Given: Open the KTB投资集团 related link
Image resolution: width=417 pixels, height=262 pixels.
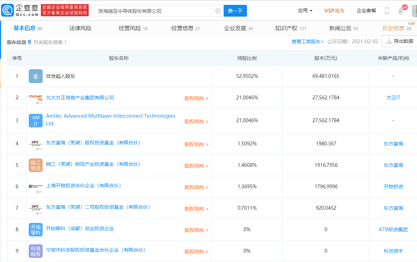Looking at the screenshot, I should (393, 229).
